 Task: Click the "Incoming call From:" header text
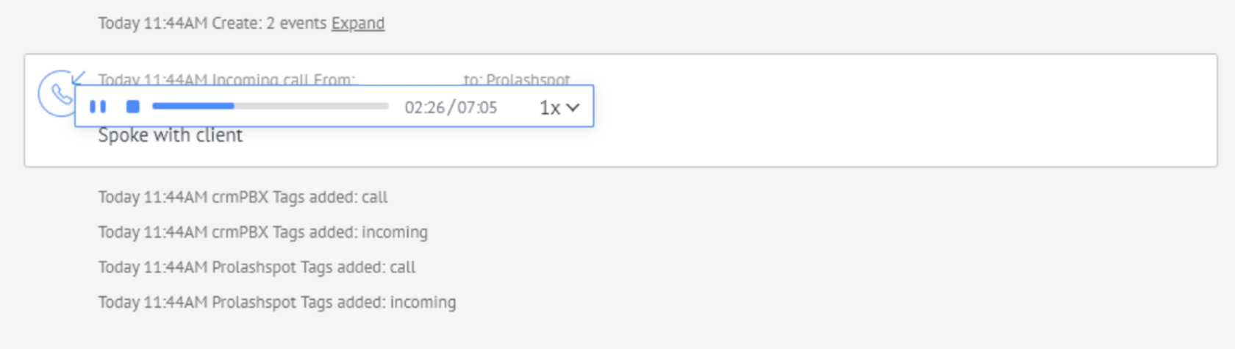pyautogui.click(x=283, y=79)
